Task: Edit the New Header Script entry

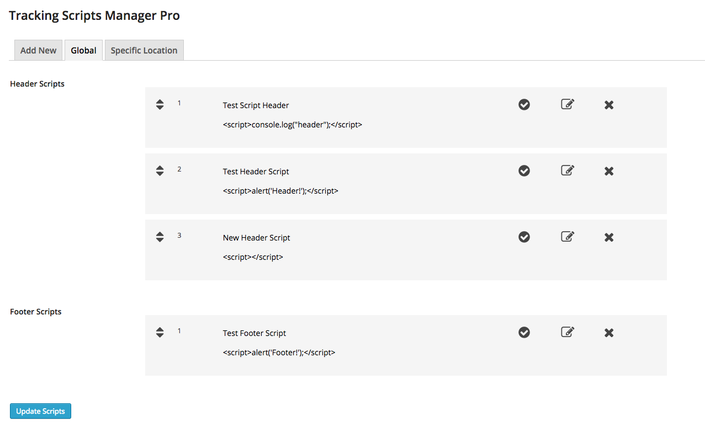Action: point(568,237)
